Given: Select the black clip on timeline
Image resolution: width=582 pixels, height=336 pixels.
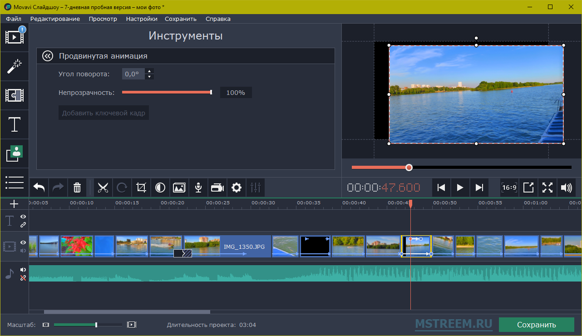Looking at the screenshot, I should tap(315, 247).
